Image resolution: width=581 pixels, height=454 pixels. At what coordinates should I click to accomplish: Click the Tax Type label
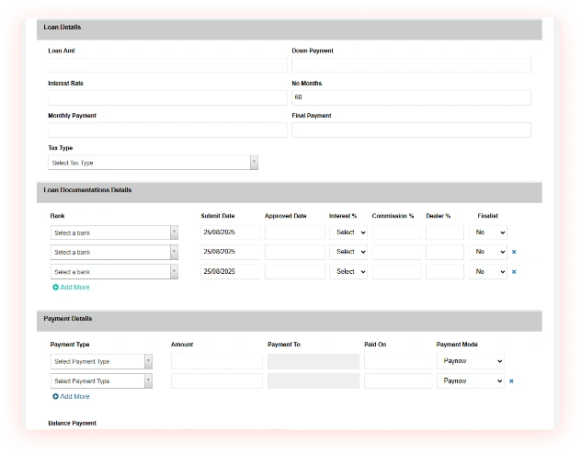[61, 148]
